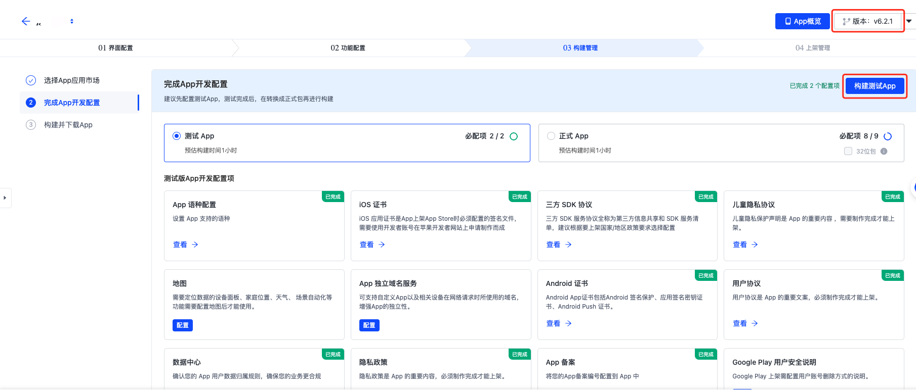916x391 pixels.
Task: Check the 32位包 checkbox
Action: pos(848,151)
